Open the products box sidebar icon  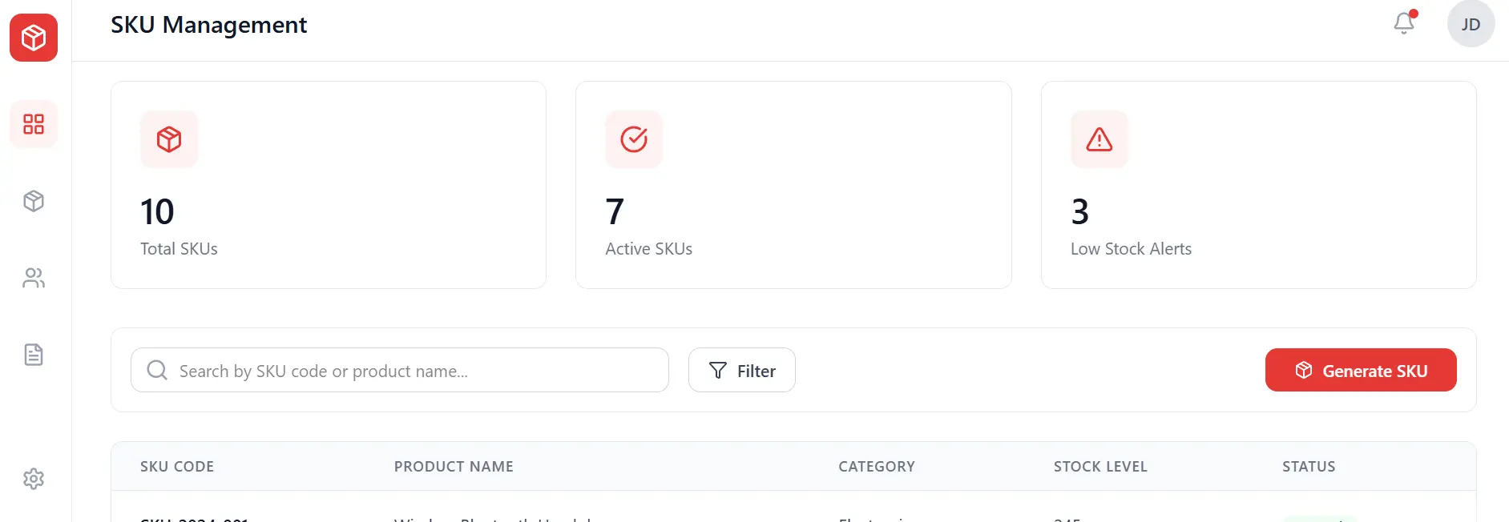(x=34, y=201)
